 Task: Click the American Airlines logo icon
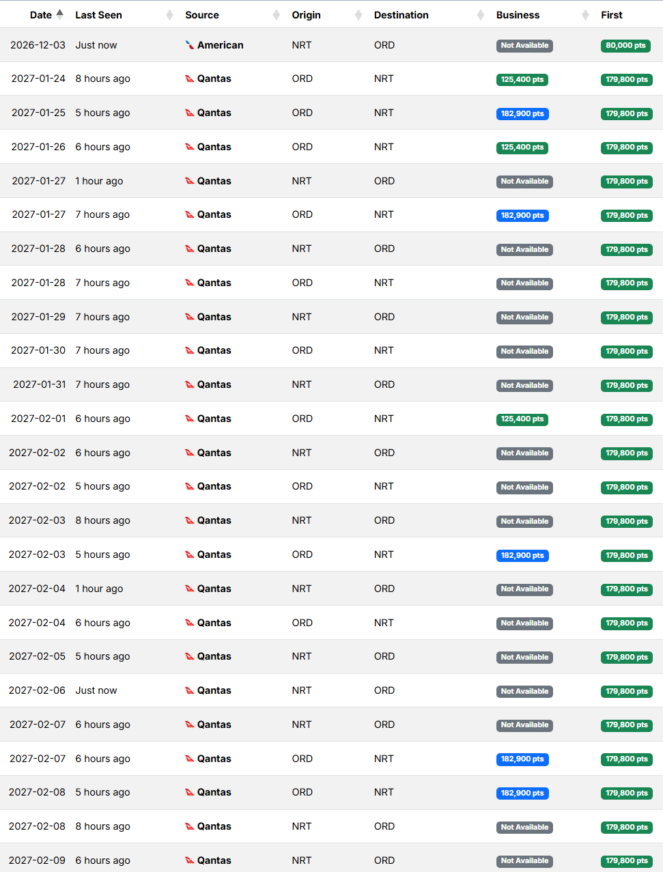click(190, 45)
